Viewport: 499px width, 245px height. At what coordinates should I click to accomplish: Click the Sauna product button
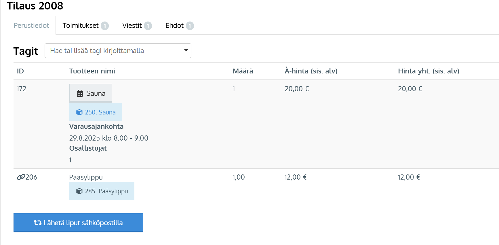pyautogui.click(x=91, y=93)
